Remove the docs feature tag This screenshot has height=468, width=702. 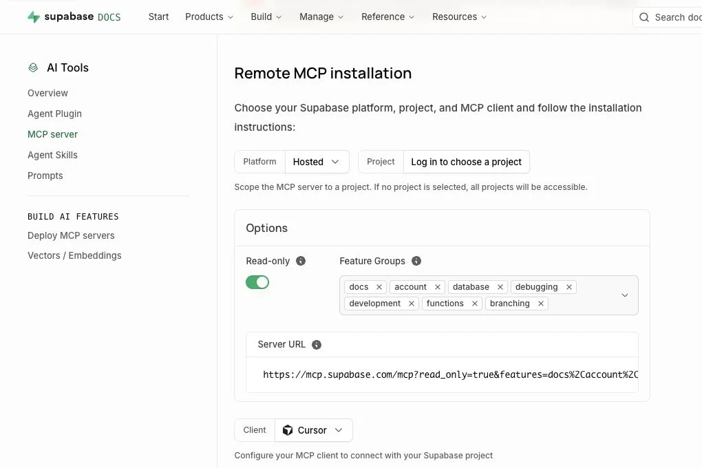[x=379, y=287]
